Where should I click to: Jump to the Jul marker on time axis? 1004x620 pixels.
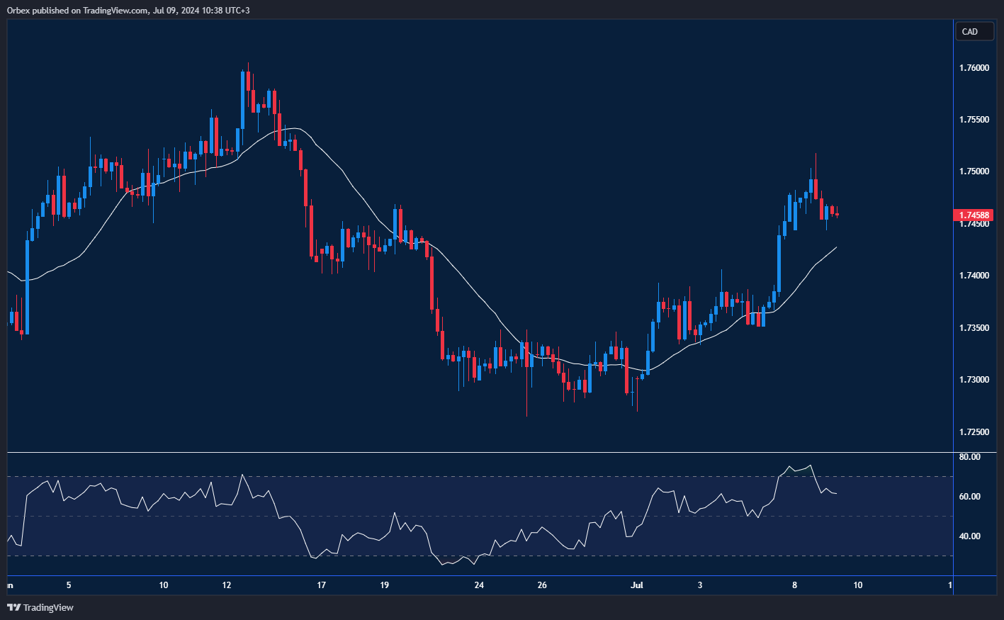[637, 585]
